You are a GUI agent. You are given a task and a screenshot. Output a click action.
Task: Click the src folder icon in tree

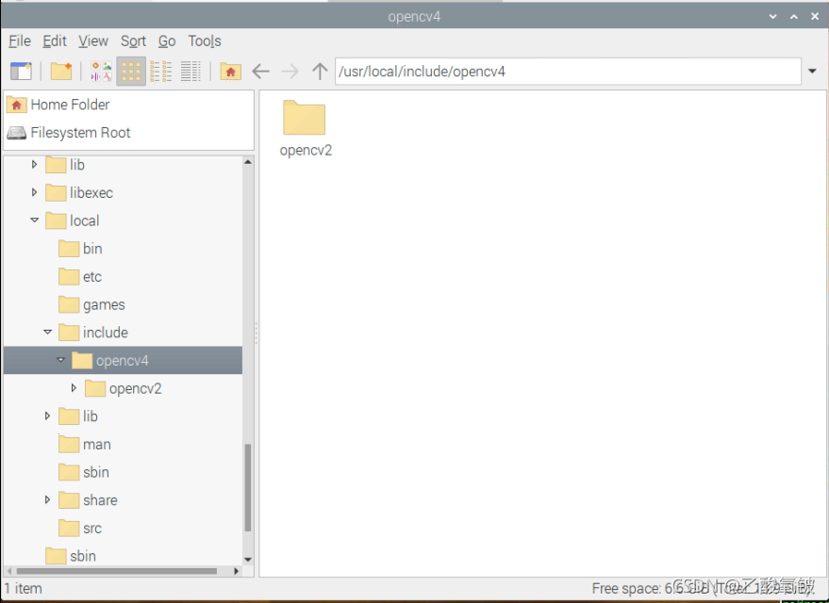pos(69,528)
